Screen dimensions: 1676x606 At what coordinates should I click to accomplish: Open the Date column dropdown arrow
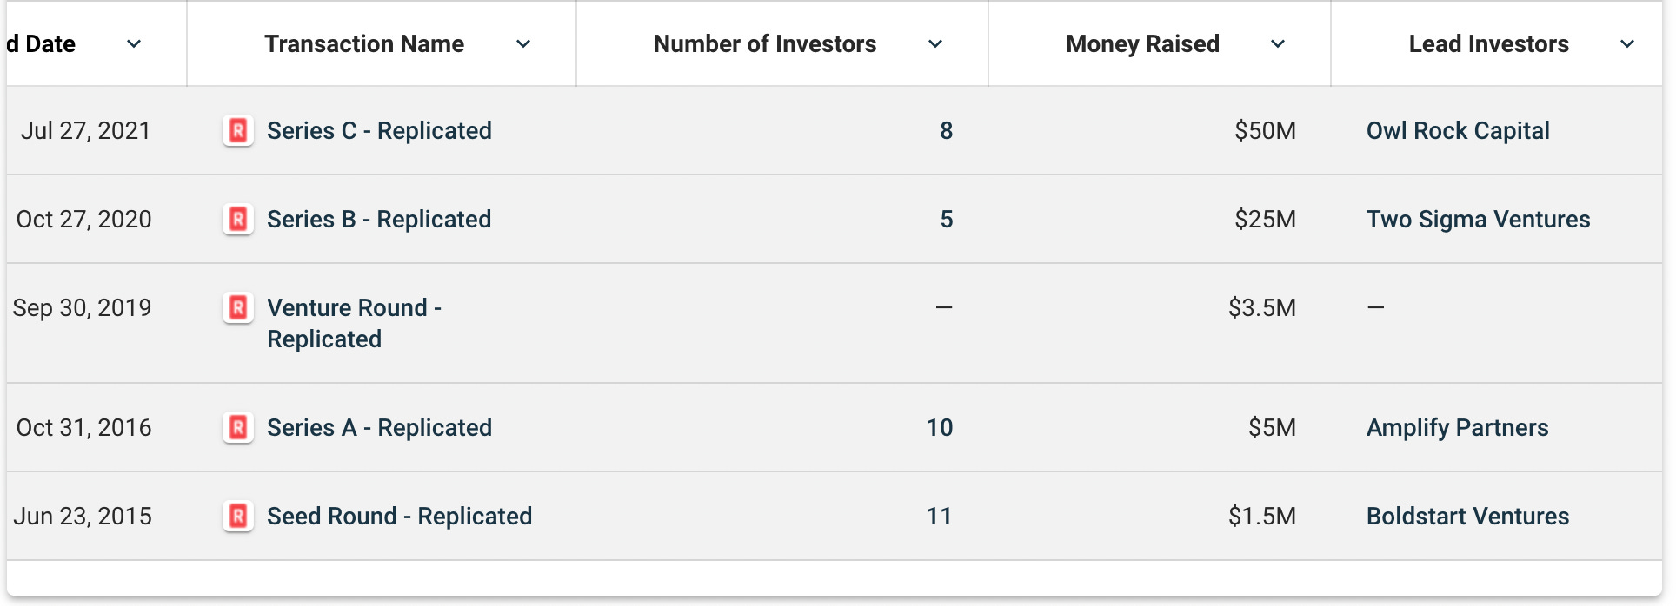[134, 44]
